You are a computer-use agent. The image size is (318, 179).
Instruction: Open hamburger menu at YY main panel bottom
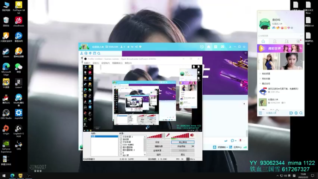tap(260, 113)
